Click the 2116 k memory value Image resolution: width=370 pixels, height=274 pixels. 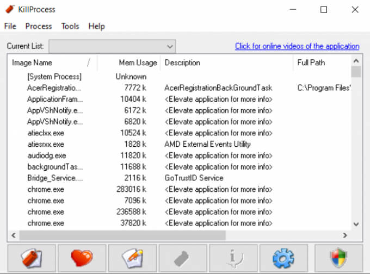pos(135,178)
